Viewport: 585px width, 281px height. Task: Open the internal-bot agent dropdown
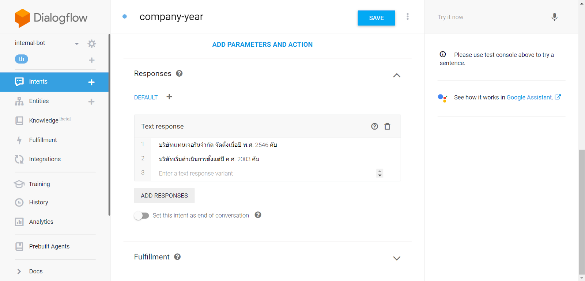pos(77,44)
